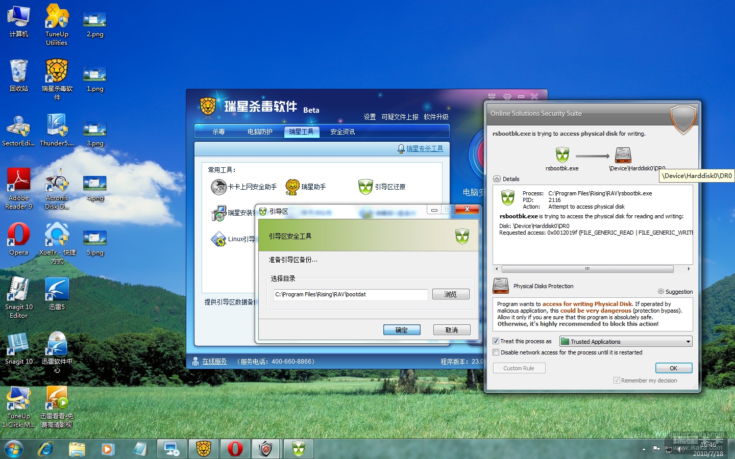735x459 pixels.
Task: Open Internet Explorer from the taskbar
Action: tap(45, 449)
